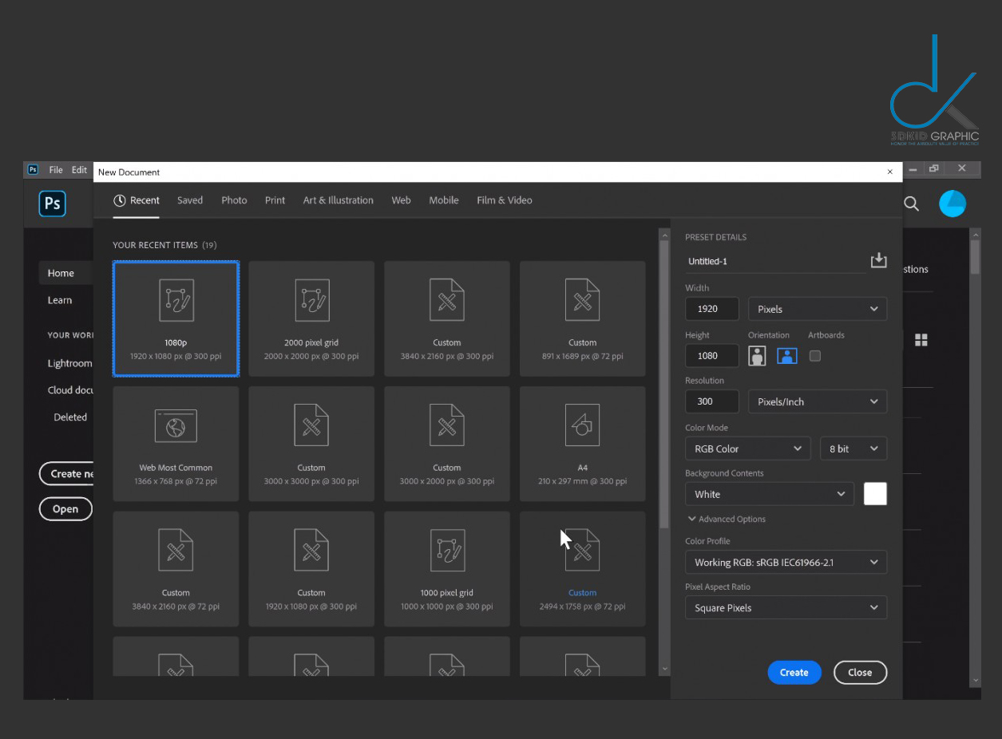This screenshot has width=1002, height=739.
Task: Pick the Web Most Common preset
Action: click(x=176, y=443)
